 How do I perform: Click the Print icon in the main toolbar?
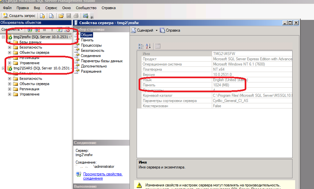tap(76, 16)
